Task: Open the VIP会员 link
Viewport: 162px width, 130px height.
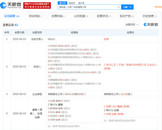Action: 158,7
